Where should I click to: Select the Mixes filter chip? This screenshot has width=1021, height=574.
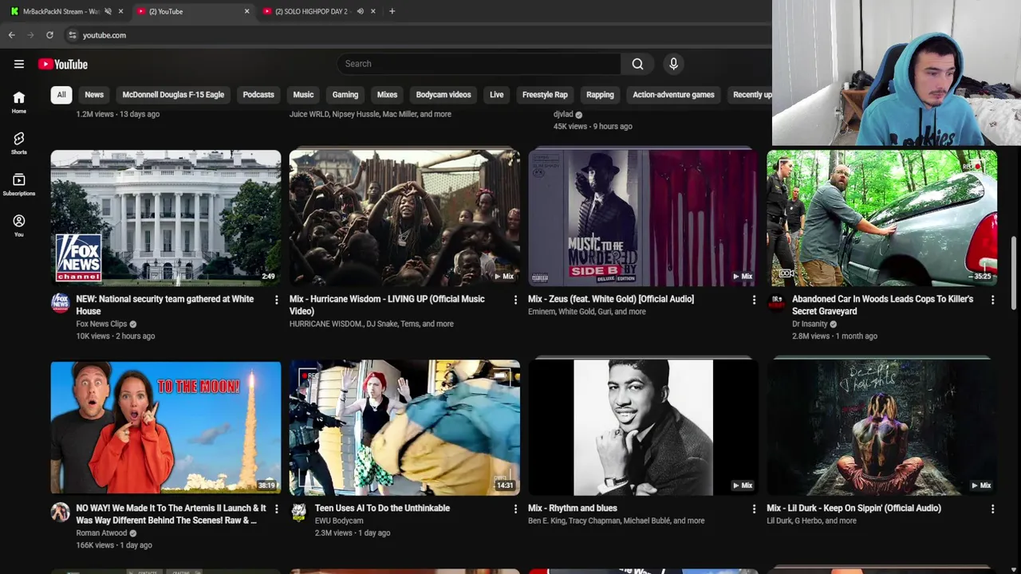(x=387, y=95)
